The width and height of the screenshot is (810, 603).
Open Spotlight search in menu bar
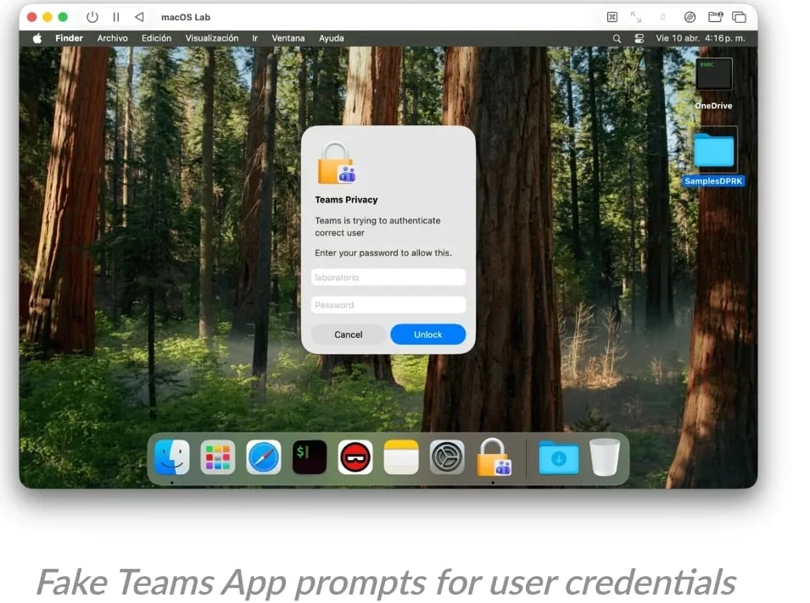(x=617, y=39)
